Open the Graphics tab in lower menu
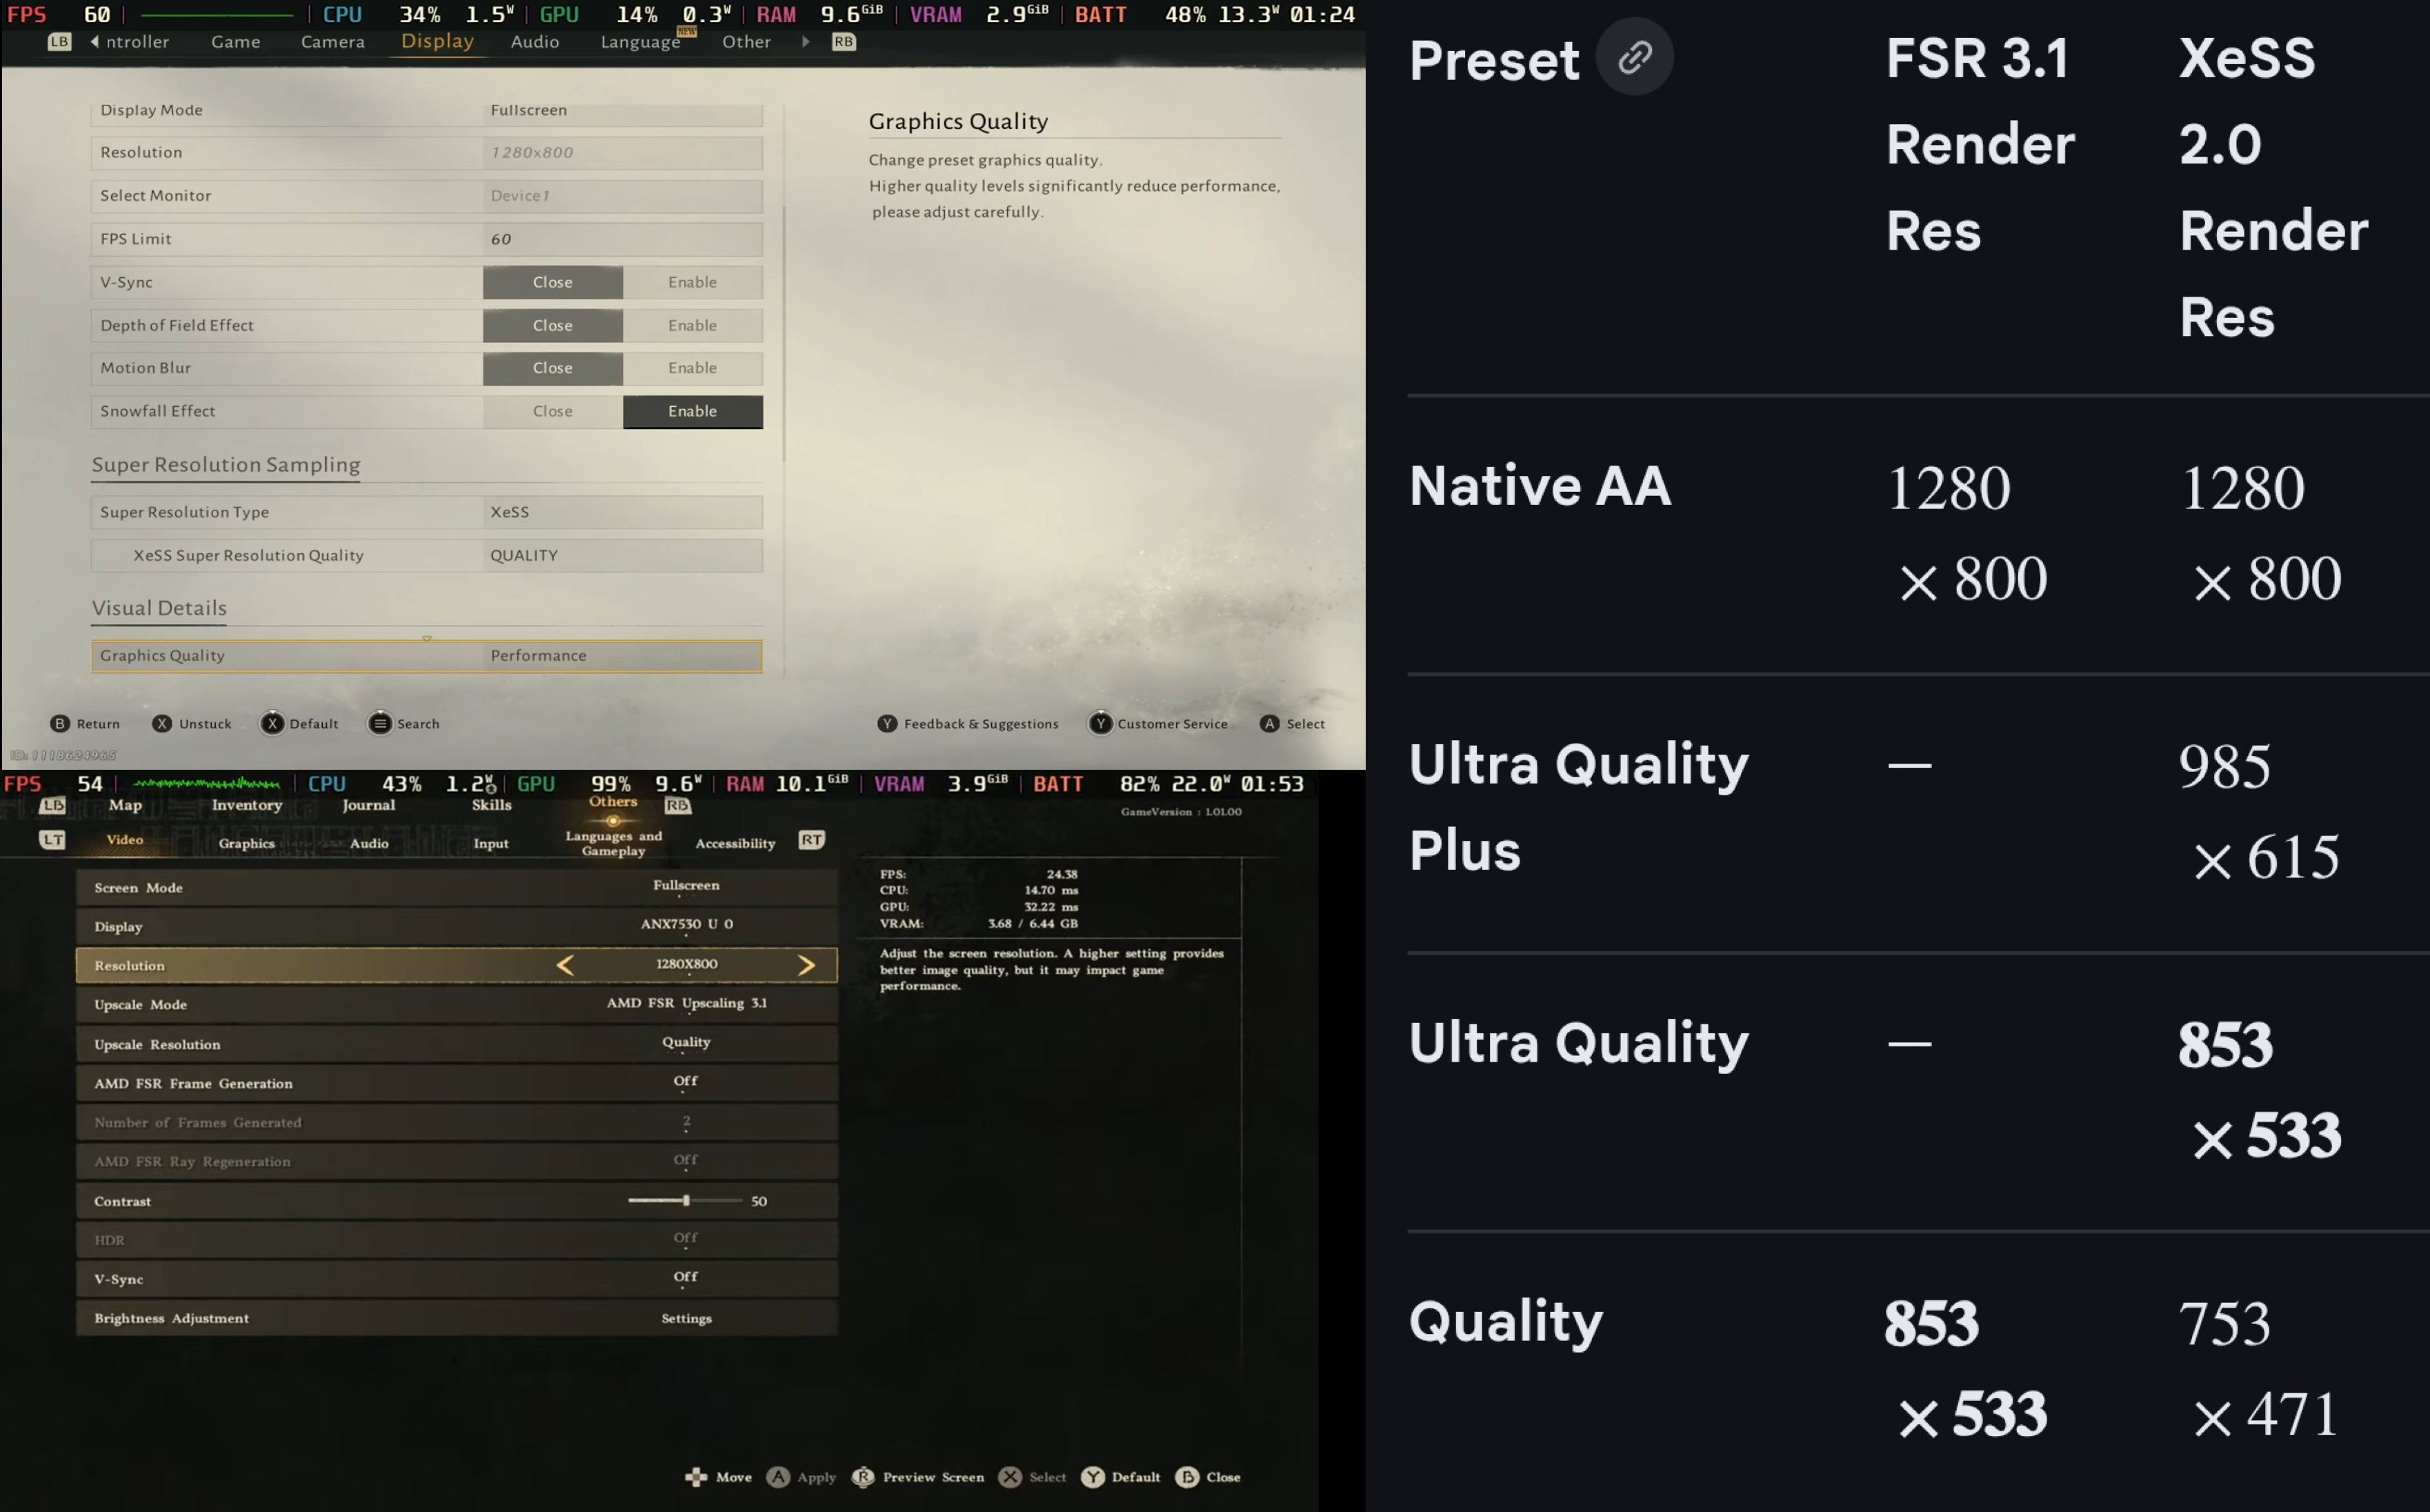Screen dimensions: 2430x1512 coord(246,843)
